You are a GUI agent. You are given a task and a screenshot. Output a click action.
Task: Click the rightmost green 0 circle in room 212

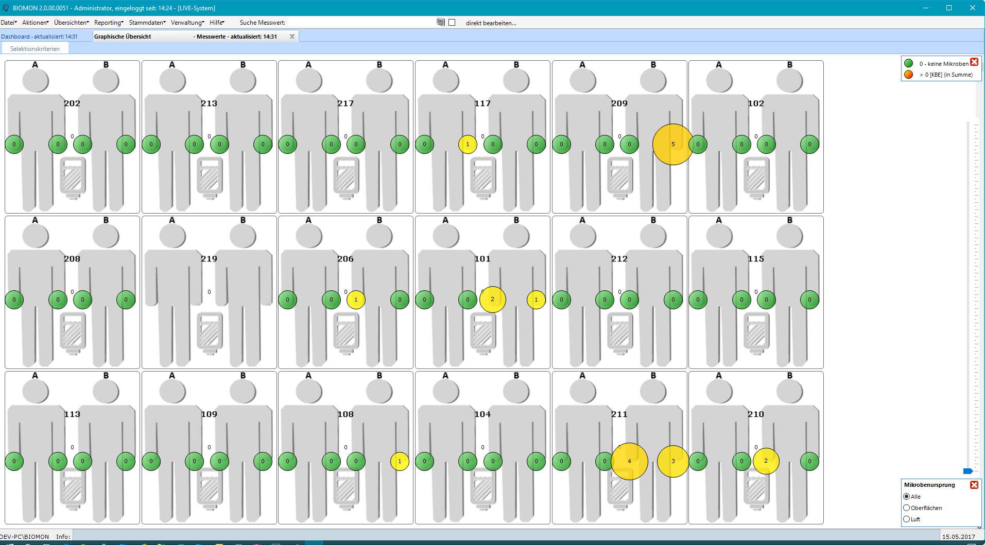pyautogui.click(x=673, y=300)
